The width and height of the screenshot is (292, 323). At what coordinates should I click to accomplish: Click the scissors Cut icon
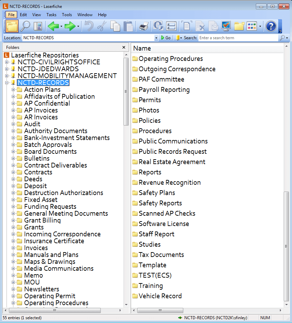(102, 26)
